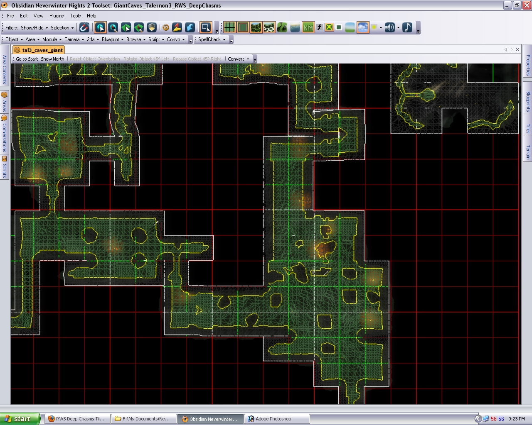Click the blue undo arrow icon
This screenshot has height=425, width=532.
click(x=190, y=28)
